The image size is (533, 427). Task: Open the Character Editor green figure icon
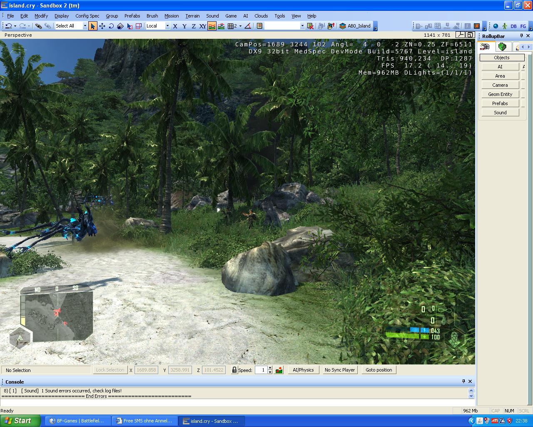point(505,26)
